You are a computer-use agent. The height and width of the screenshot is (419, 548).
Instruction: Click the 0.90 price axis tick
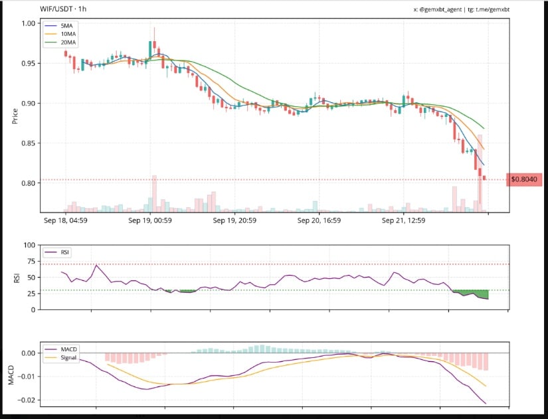coord(29,104)
